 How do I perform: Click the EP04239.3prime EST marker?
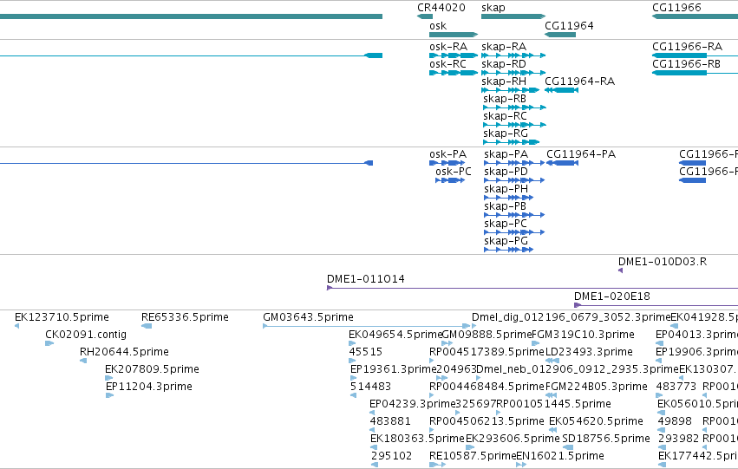tap(372, 413)
